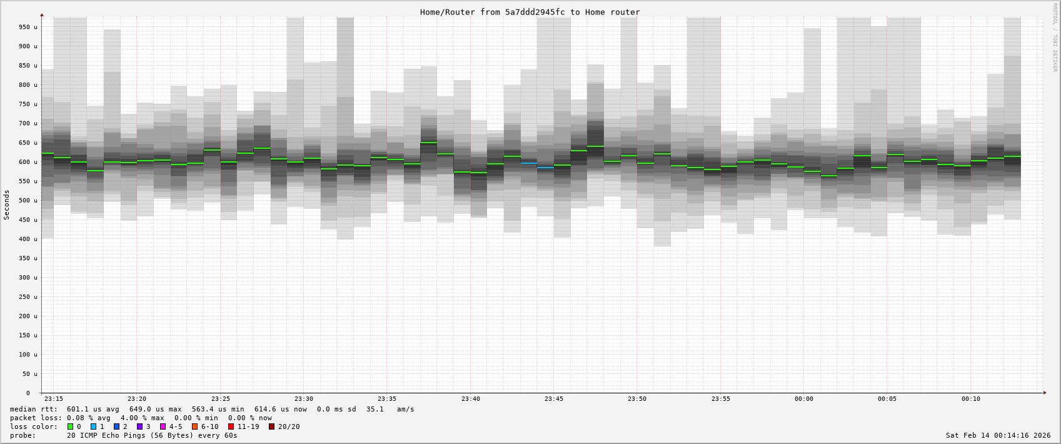Image resolution: width=1061 pixels, height=444 pixels.
Task: Click the blue loss swatch labeled 2
Action: (x=116, y=426)
